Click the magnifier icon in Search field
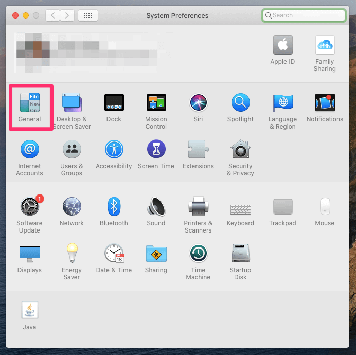This screenshot has height=355, width=356. (x=268, y=15)
